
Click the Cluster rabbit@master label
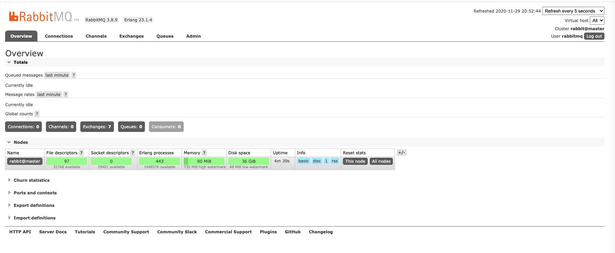(579, 29)
